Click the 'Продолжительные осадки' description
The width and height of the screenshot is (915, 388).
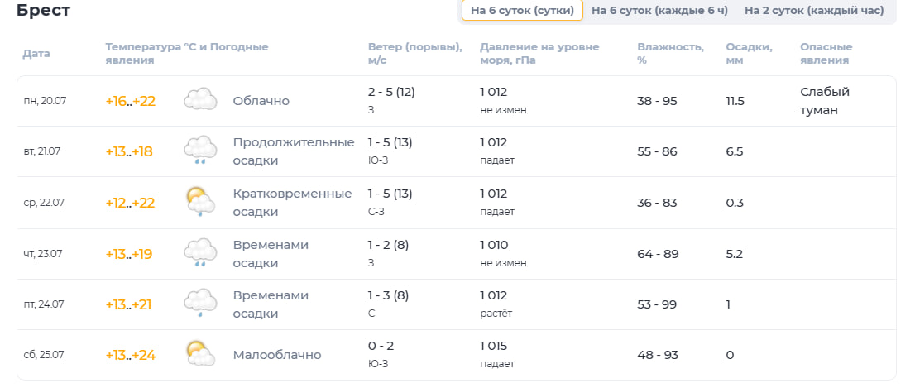click(294, 151)
